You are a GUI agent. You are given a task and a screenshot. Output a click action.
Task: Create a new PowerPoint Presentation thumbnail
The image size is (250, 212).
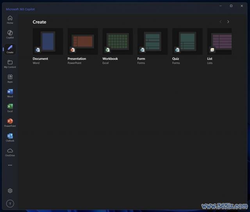[83, 41]
